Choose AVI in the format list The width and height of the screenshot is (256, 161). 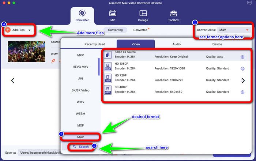[x=80, y=79]
